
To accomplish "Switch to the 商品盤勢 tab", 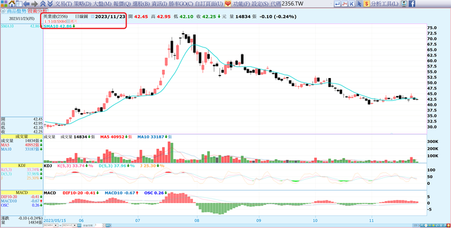I will (x=16, y=11).
